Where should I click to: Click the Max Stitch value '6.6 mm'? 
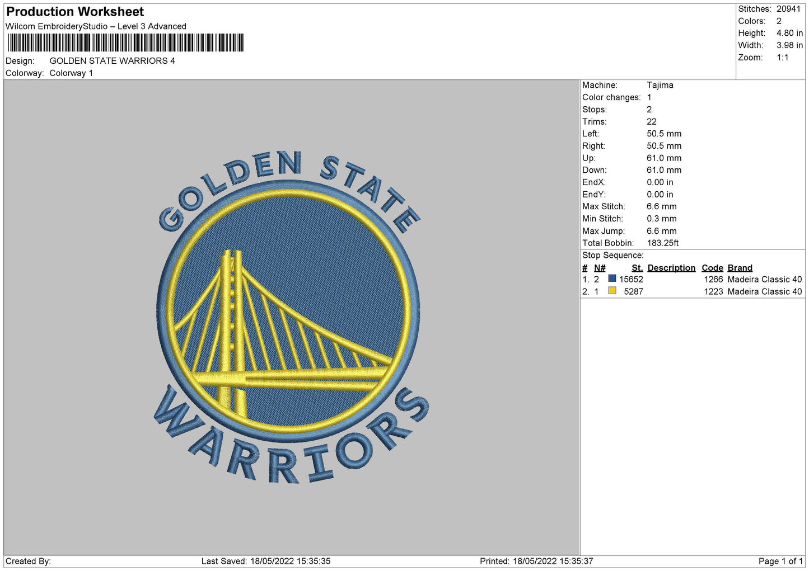click(x=662, y=206)
